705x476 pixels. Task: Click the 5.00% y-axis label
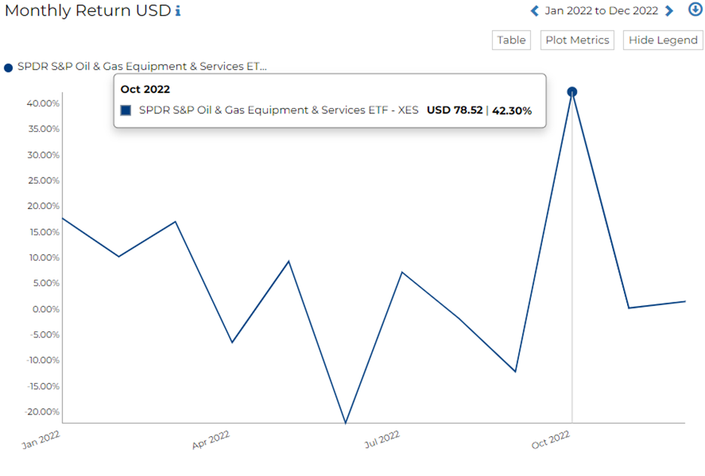(x=46, y=283)
